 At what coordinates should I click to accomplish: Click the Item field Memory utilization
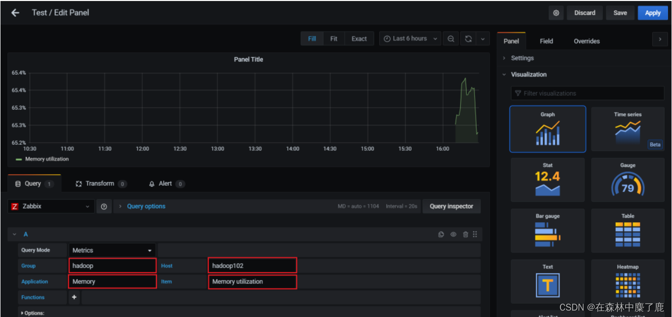(252, 281)
